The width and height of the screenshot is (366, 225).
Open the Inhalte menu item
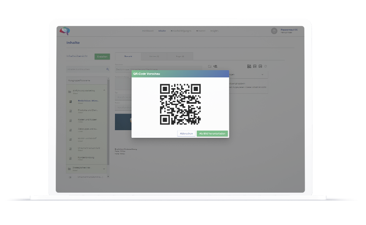162,31
